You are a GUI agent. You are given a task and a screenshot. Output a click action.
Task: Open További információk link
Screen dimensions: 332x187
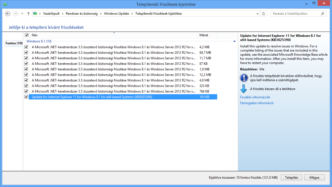tap(255, 97)
